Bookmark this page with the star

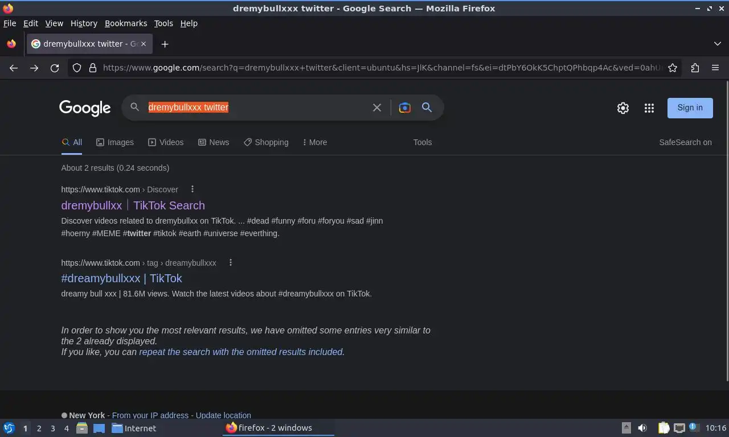pyautogui.click(x=673, y=68)
